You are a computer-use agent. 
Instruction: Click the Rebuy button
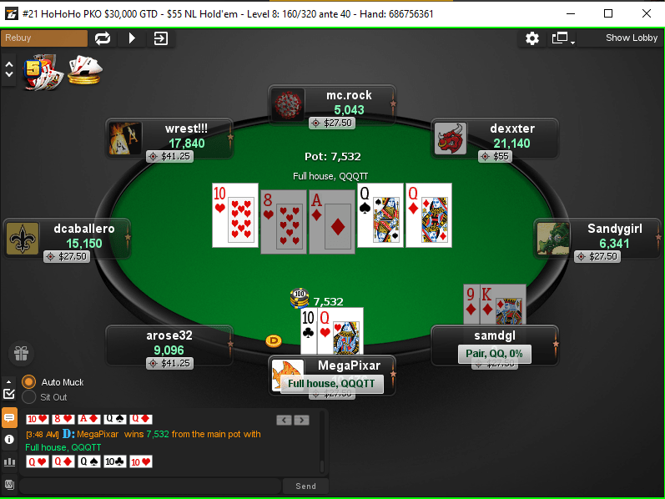tap(44, 38)
